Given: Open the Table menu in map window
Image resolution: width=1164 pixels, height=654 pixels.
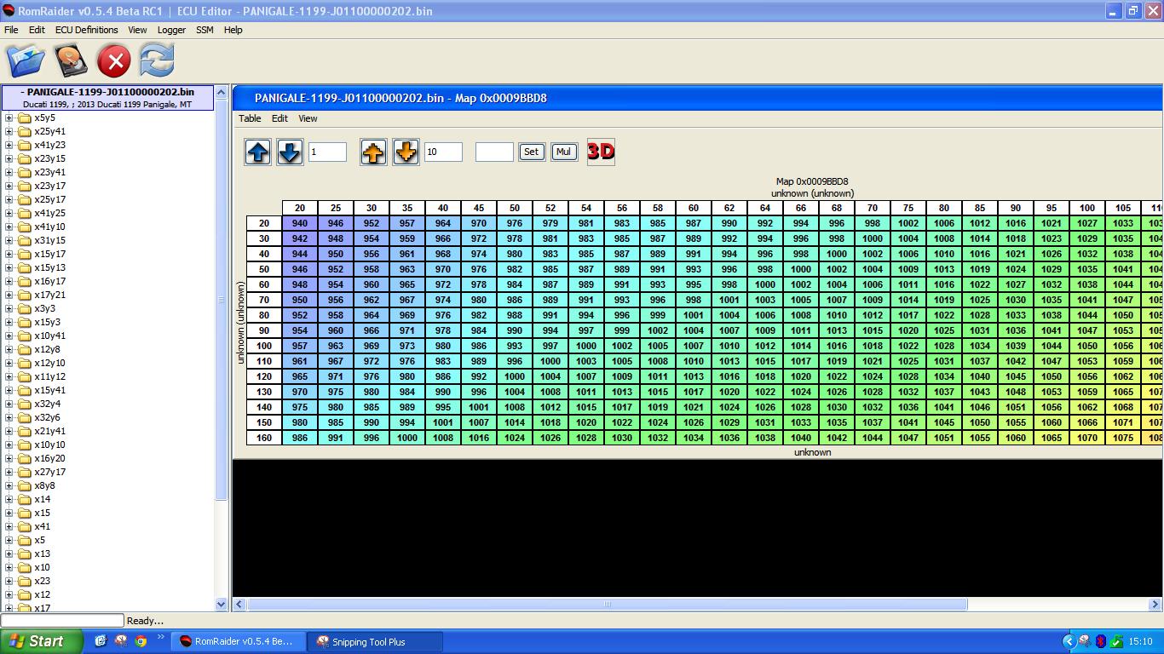Looking at the screenshot, I should click(x=250, y=118).
